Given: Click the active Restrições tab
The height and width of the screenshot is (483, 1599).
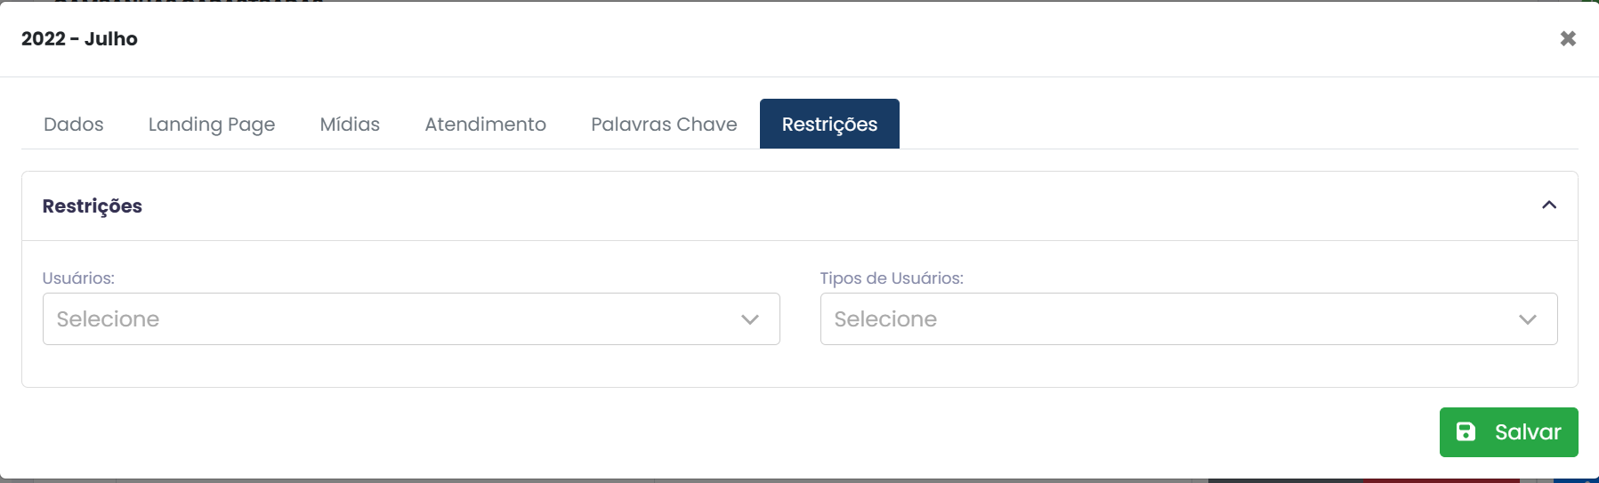Looking at the screenshot, I should (829, 125).
